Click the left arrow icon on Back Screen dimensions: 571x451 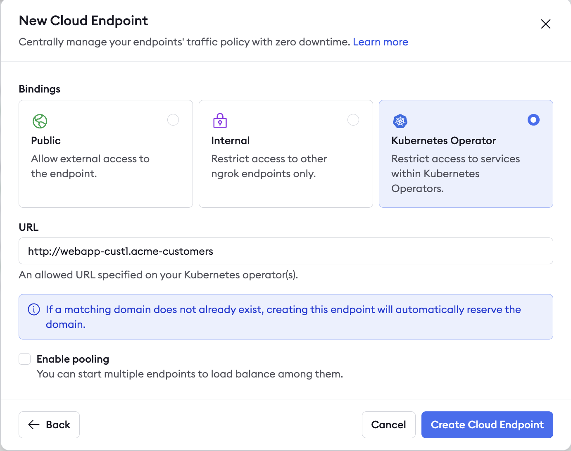34,425
